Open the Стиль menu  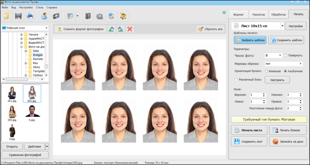point(39,7)
